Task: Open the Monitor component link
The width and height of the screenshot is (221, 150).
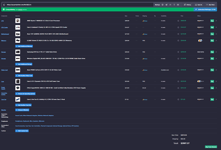Action: (x=4, y=110)
